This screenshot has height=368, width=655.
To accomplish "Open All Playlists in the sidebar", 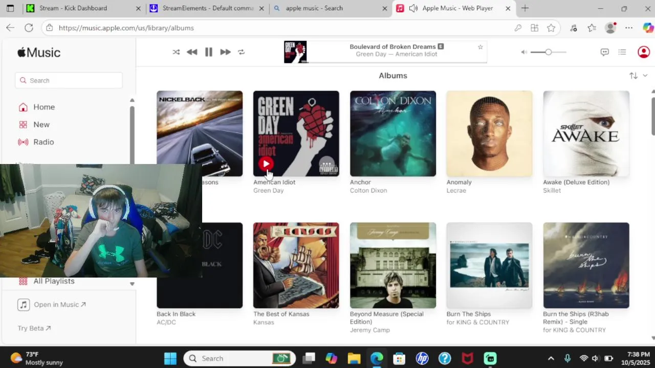I will coord(54,281).
